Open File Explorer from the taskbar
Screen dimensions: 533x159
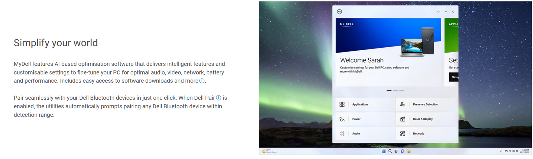[409, 151]
